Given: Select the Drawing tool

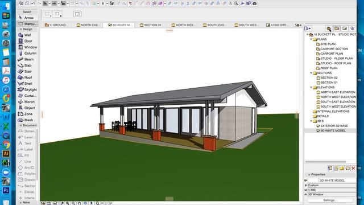Looking at the screenshot, I should [x=27, y=180].
